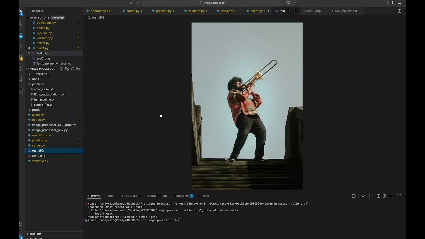Click the New Folder icon in Image Processor
425x239 pixels.
tap(67, 69)
